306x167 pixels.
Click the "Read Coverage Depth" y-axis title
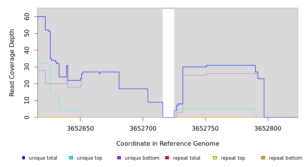tap(12, 63)
